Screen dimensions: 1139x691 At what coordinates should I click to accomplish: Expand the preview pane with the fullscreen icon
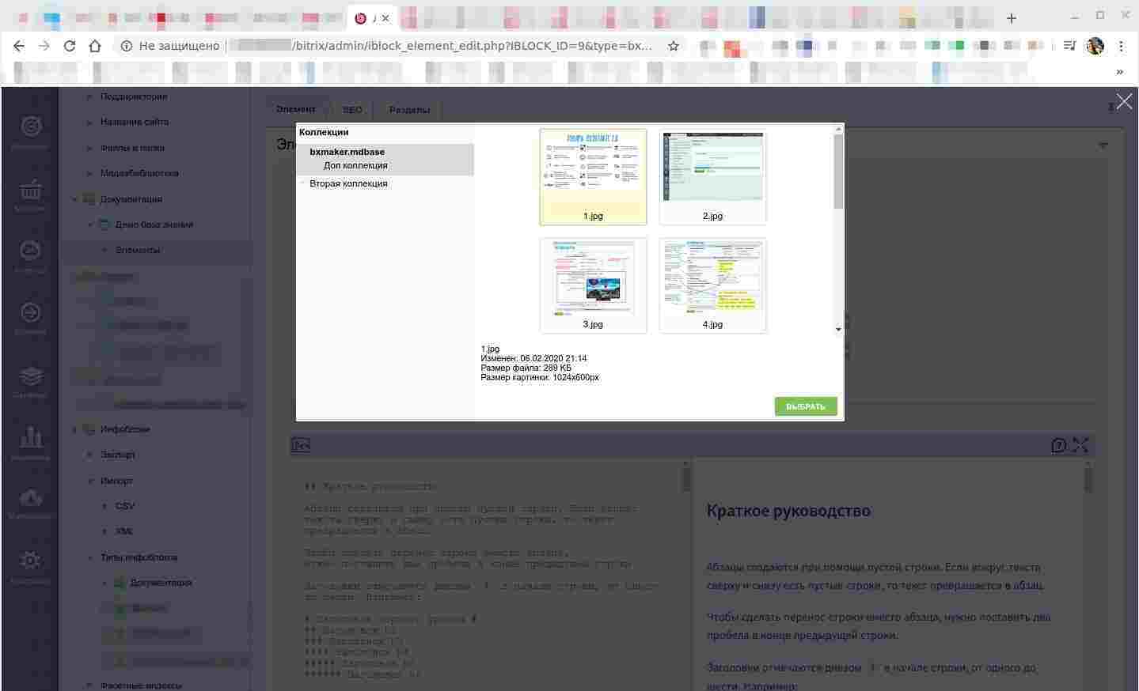pos(1080,445)
